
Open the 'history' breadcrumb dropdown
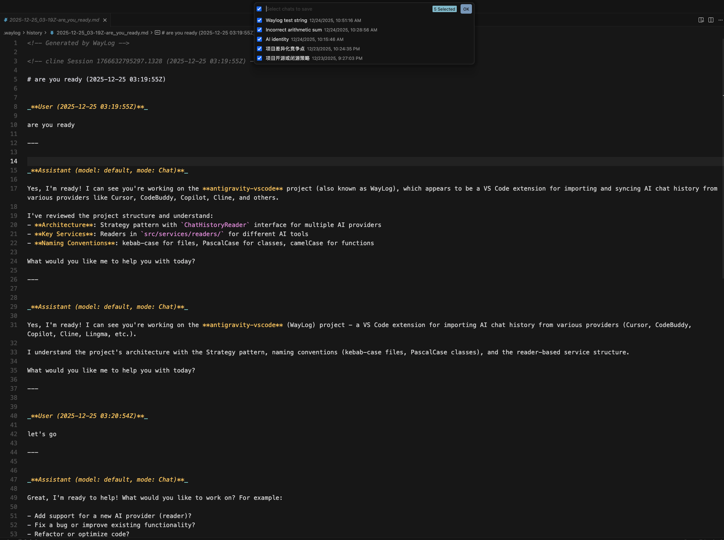click(35, 33)
